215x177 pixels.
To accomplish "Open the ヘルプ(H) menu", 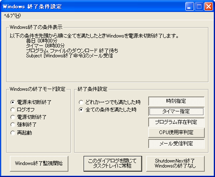I will (x=12, y=16).
